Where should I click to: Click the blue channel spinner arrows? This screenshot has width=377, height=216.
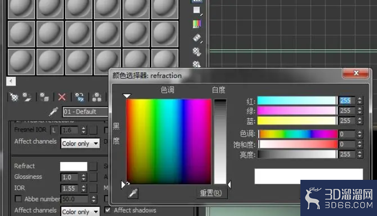[x=360, y=121]
